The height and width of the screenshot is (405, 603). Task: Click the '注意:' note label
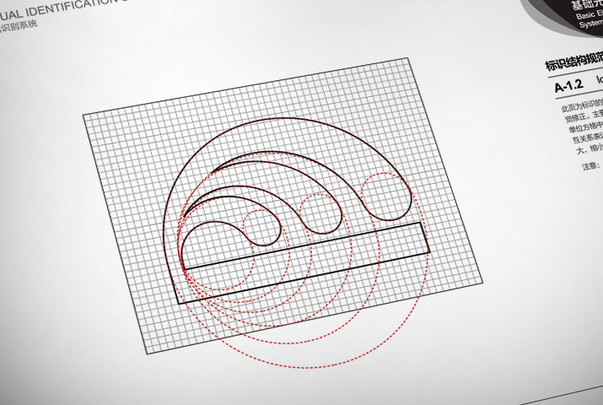tap(592, 165)
